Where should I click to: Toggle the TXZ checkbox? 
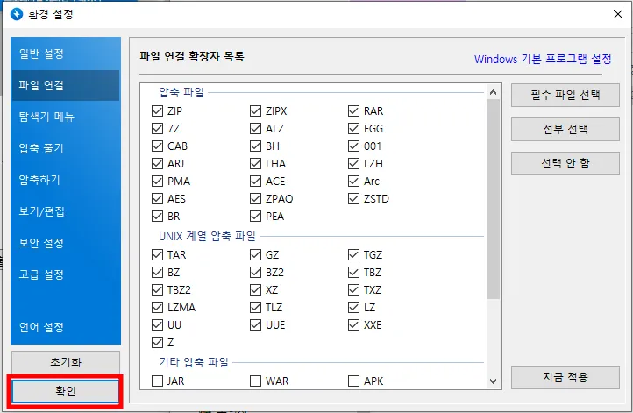coord(353,290)
